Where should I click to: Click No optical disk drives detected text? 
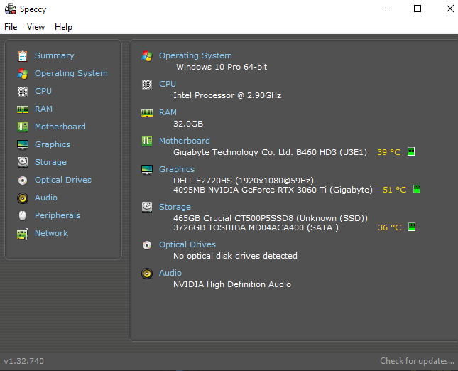tap(235, 256)
